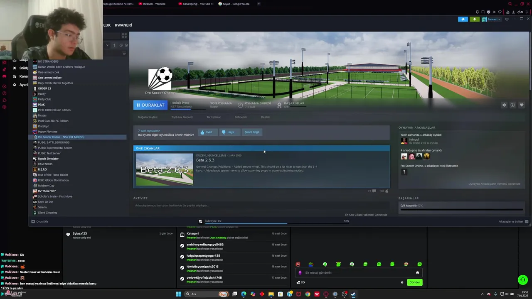The height and width of the screenshot is (299, 532).
Task: Show game info icon
Action: [x=513, y=105]
